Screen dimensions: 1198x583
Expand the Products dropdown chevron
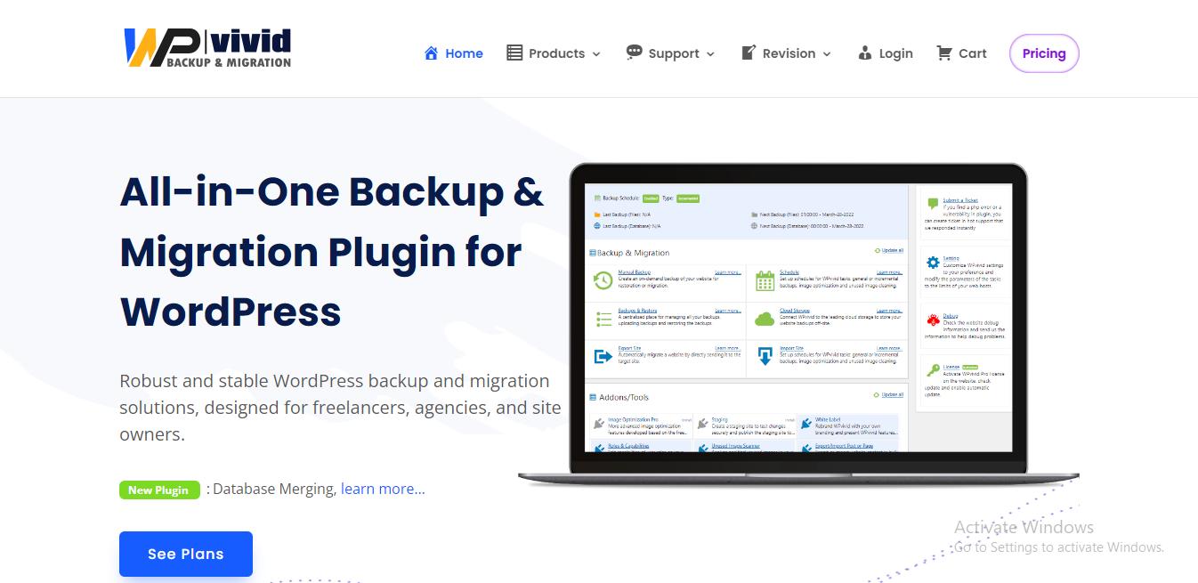click(x=596, y=54)
